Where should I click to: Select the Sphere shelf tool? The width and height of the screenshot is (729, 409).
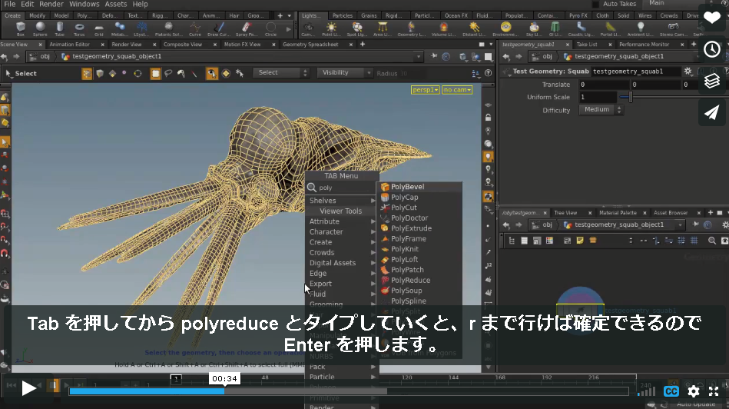(40, 29)
